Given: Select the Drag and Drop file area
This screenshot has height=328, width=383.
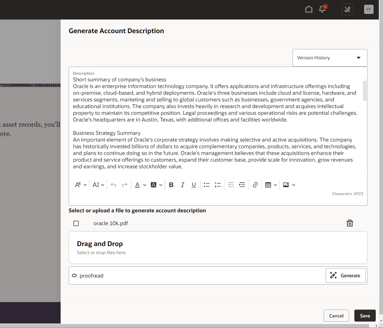Looking at the screenshot, I should (218, 247).
